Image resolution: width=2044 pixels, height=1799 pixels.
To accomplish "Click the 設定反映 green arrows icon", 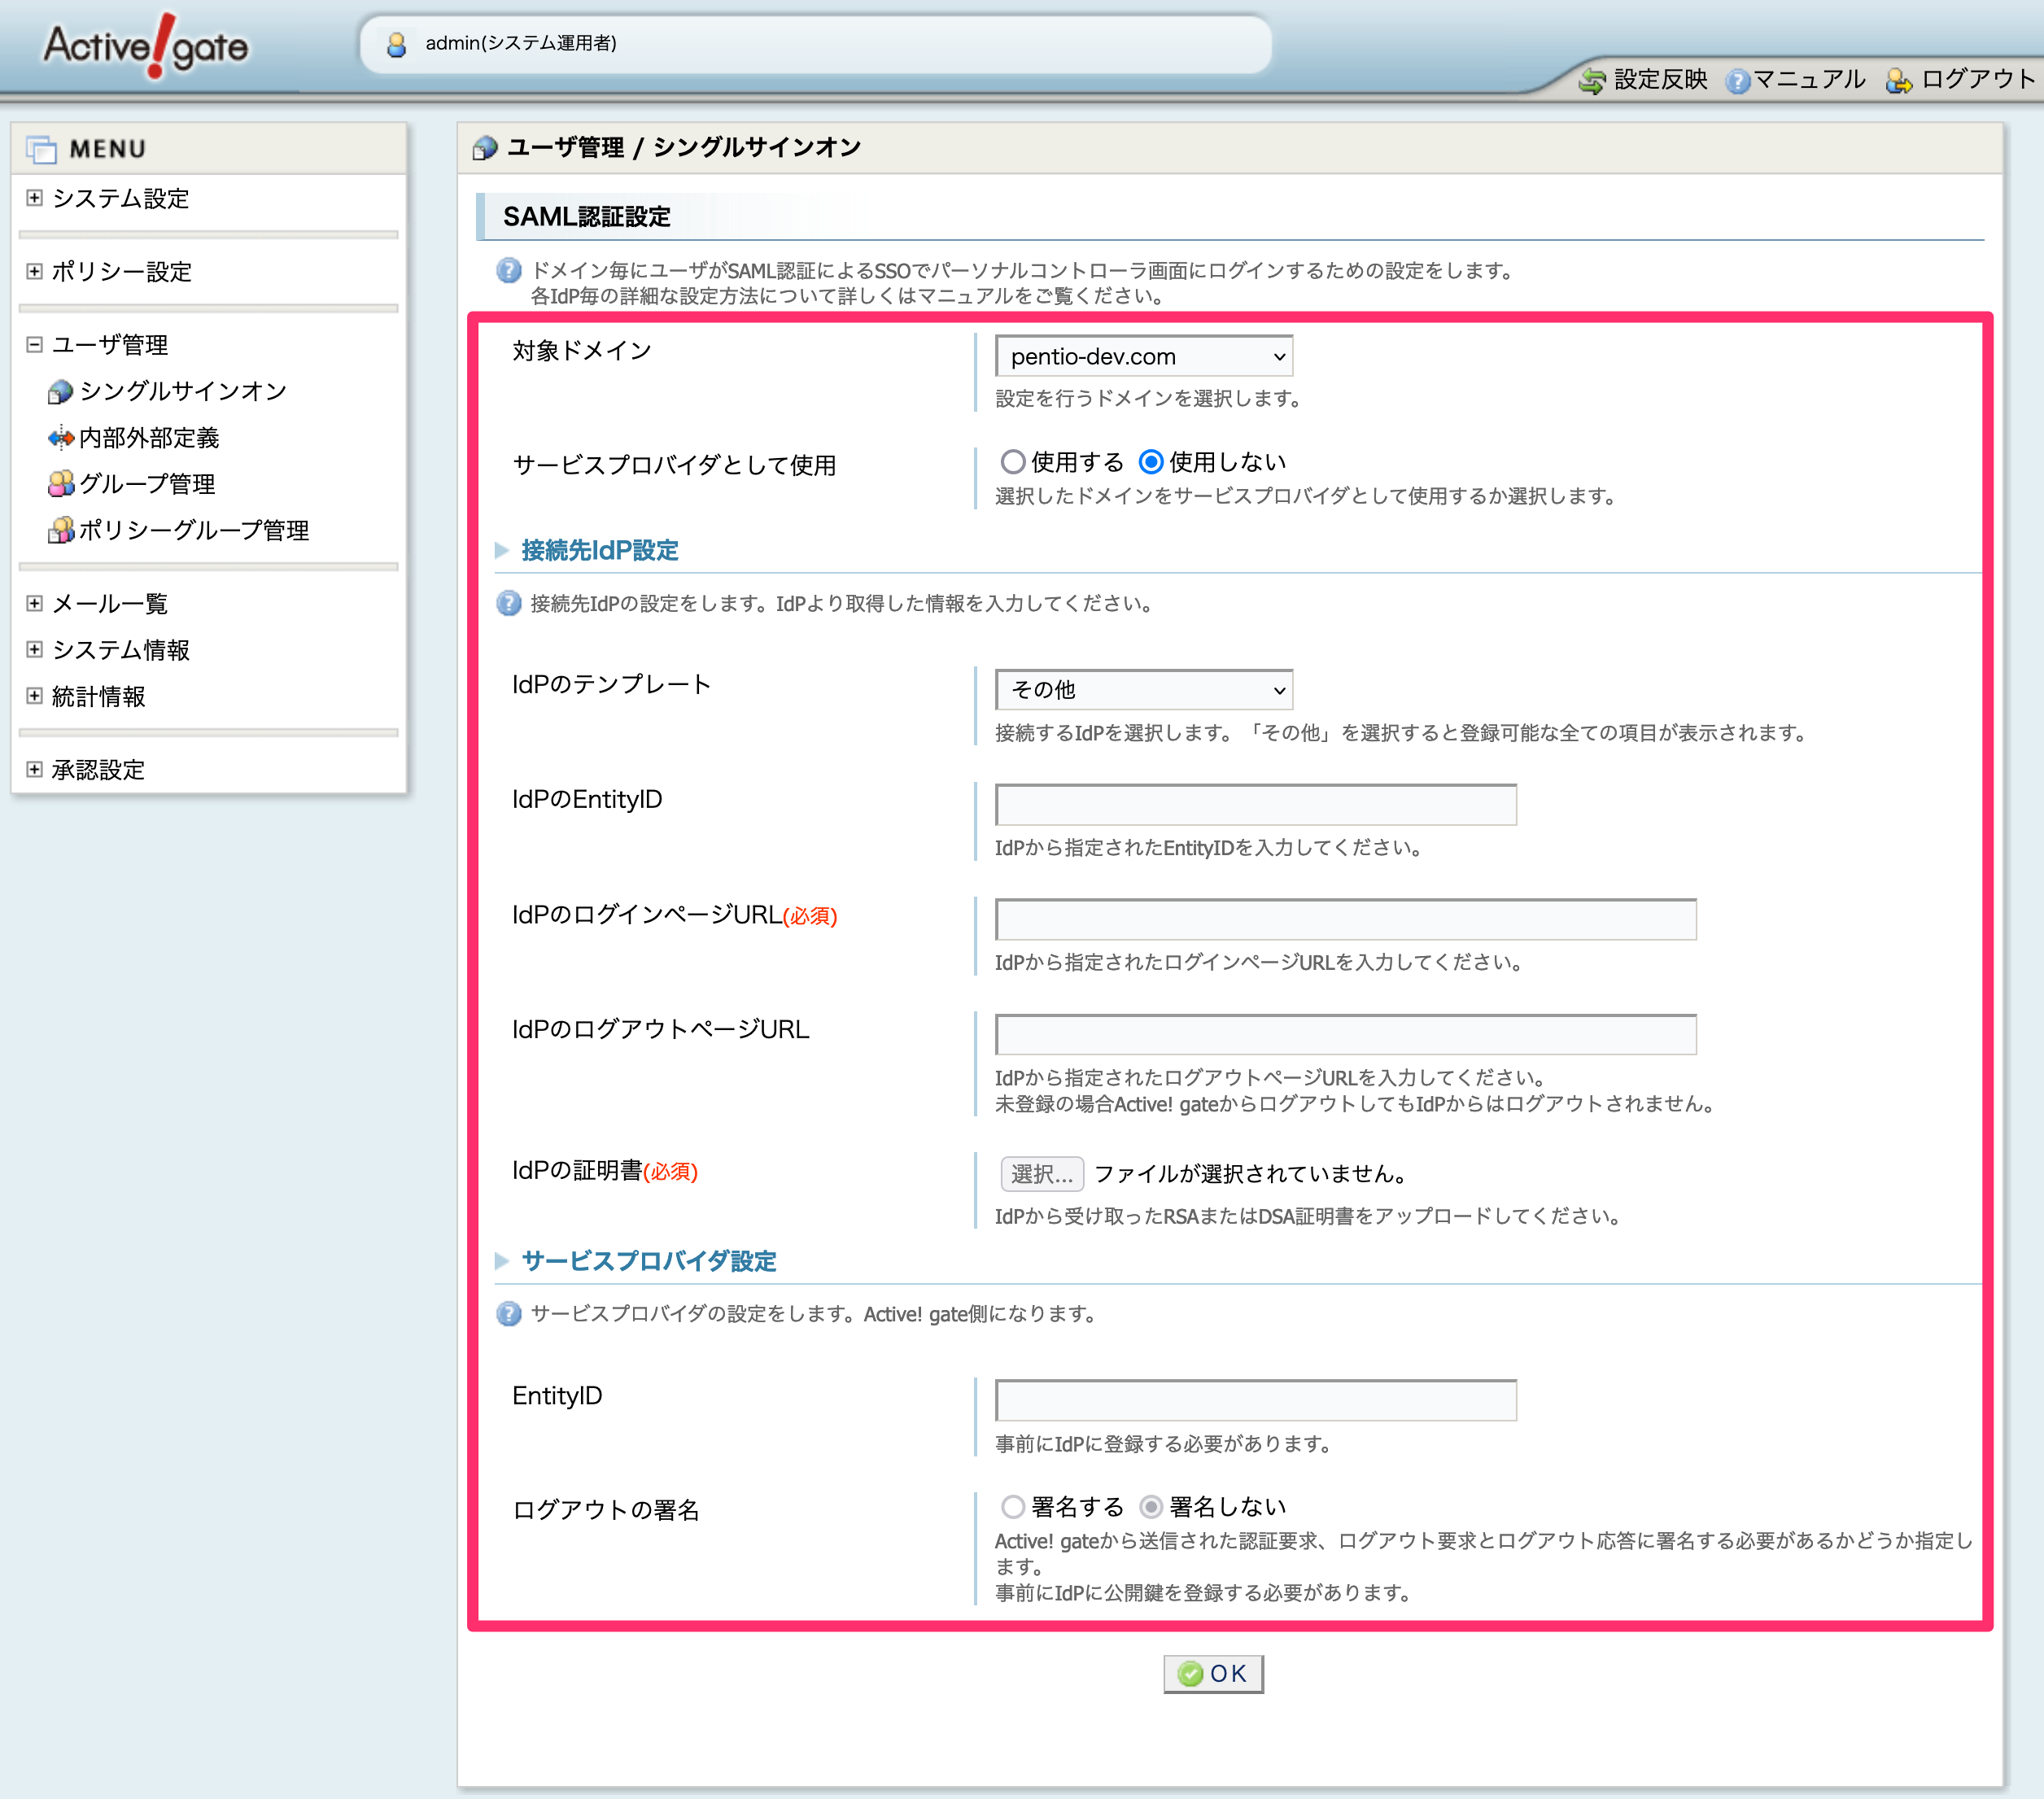I will coord(1591,80).
